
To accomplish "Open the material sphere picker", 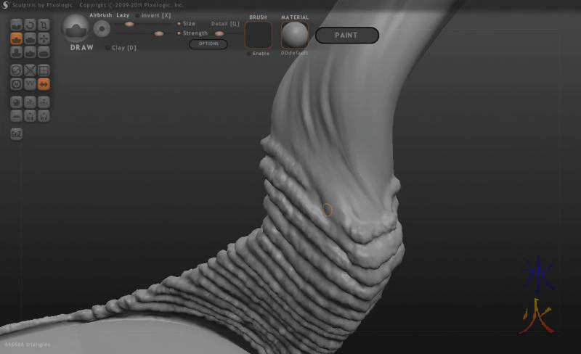I will pos(295,35).
